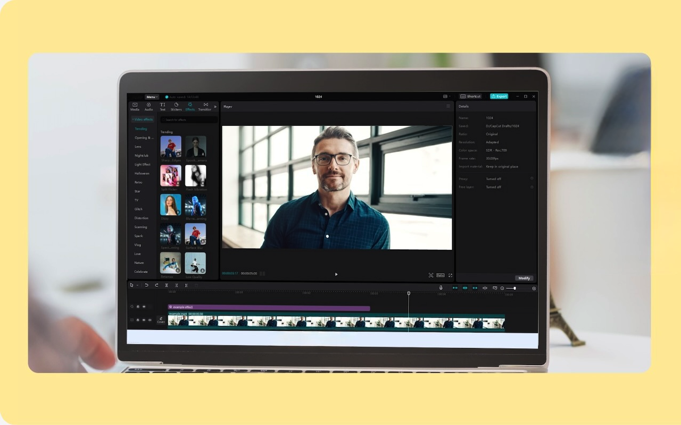Open the Text panel
The height and width of the screenshot is (425, 681).
coord(163,107)
